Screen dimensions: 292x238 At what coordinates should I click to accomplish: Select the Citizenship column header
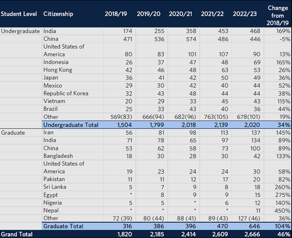coord(58,14)
